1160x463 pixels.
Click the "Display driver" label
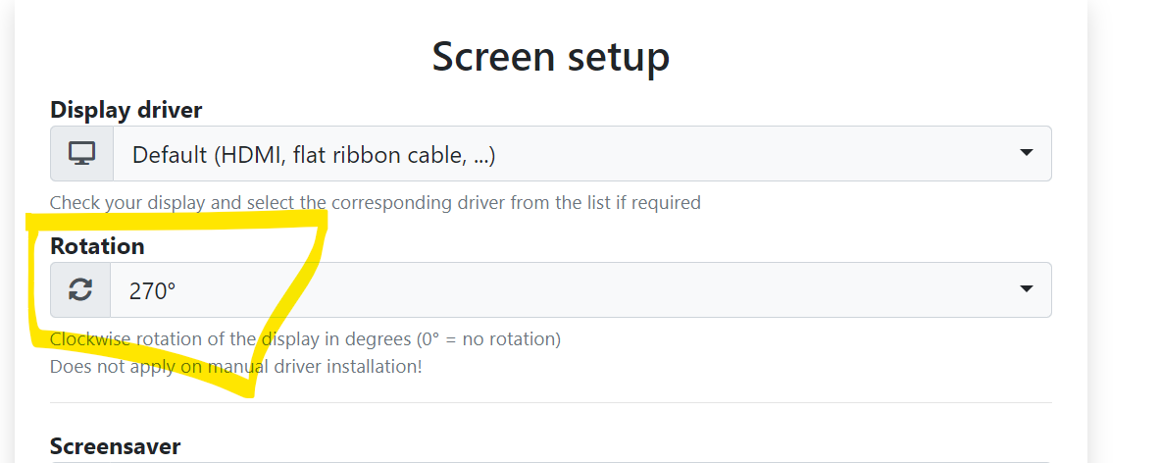pos(126,110)
